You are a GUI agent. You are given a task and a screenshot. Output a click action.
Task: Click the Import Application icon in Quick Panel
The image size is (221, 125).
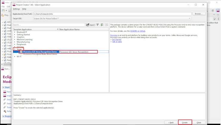(5, 95)
